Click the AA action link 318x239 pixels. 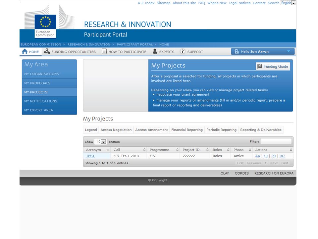[x=258, y=156]
